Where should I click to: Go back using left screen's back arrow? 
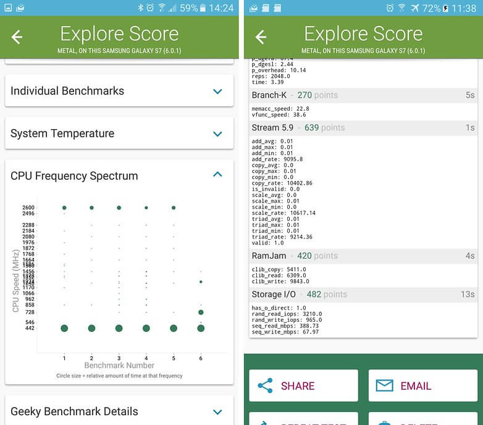17,37
